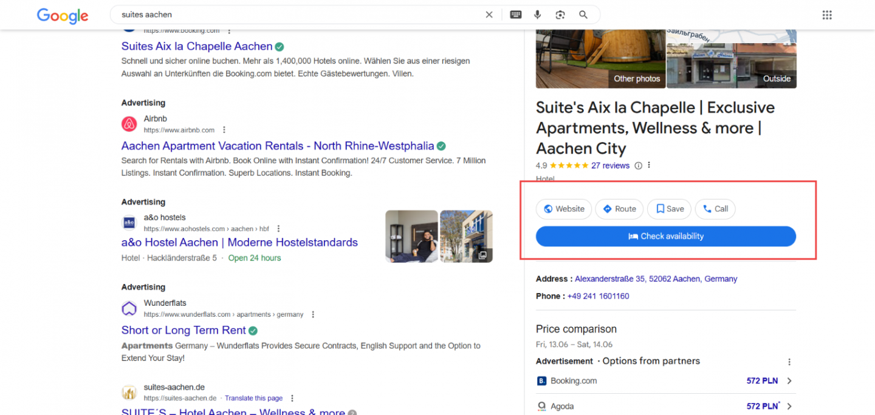Open three-dot menu beside airbnb.com URL

[x=224, y=130]
